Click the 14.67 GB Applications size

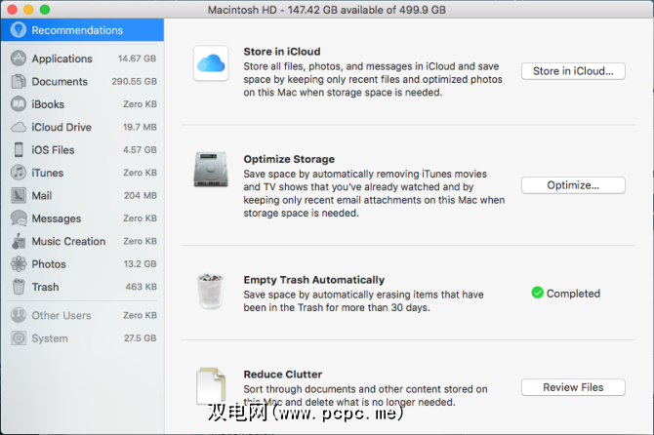point(137,59)
